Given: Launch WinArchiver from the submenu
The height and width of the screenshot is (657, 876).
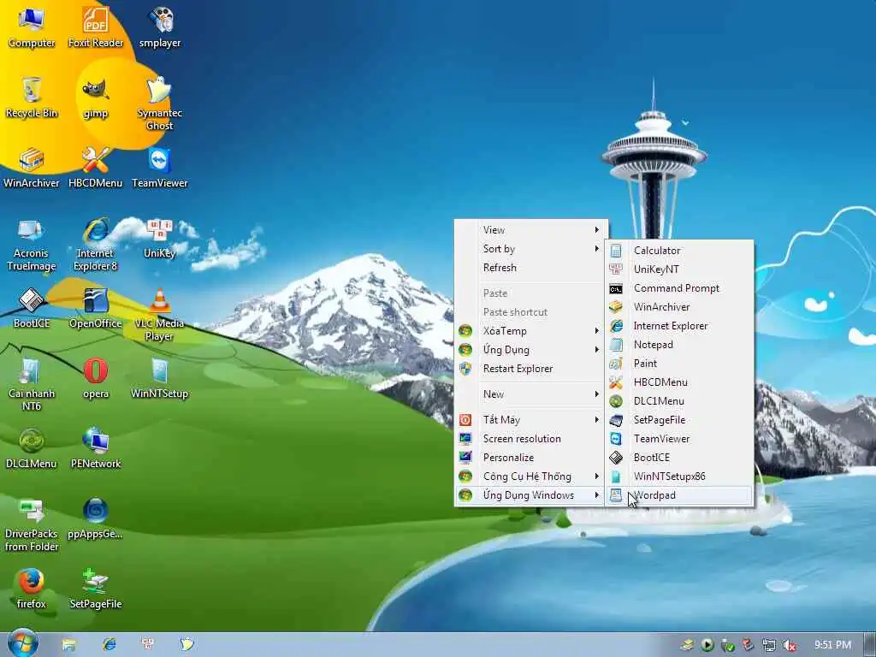Looking at the screenshot, I should 679,307.
